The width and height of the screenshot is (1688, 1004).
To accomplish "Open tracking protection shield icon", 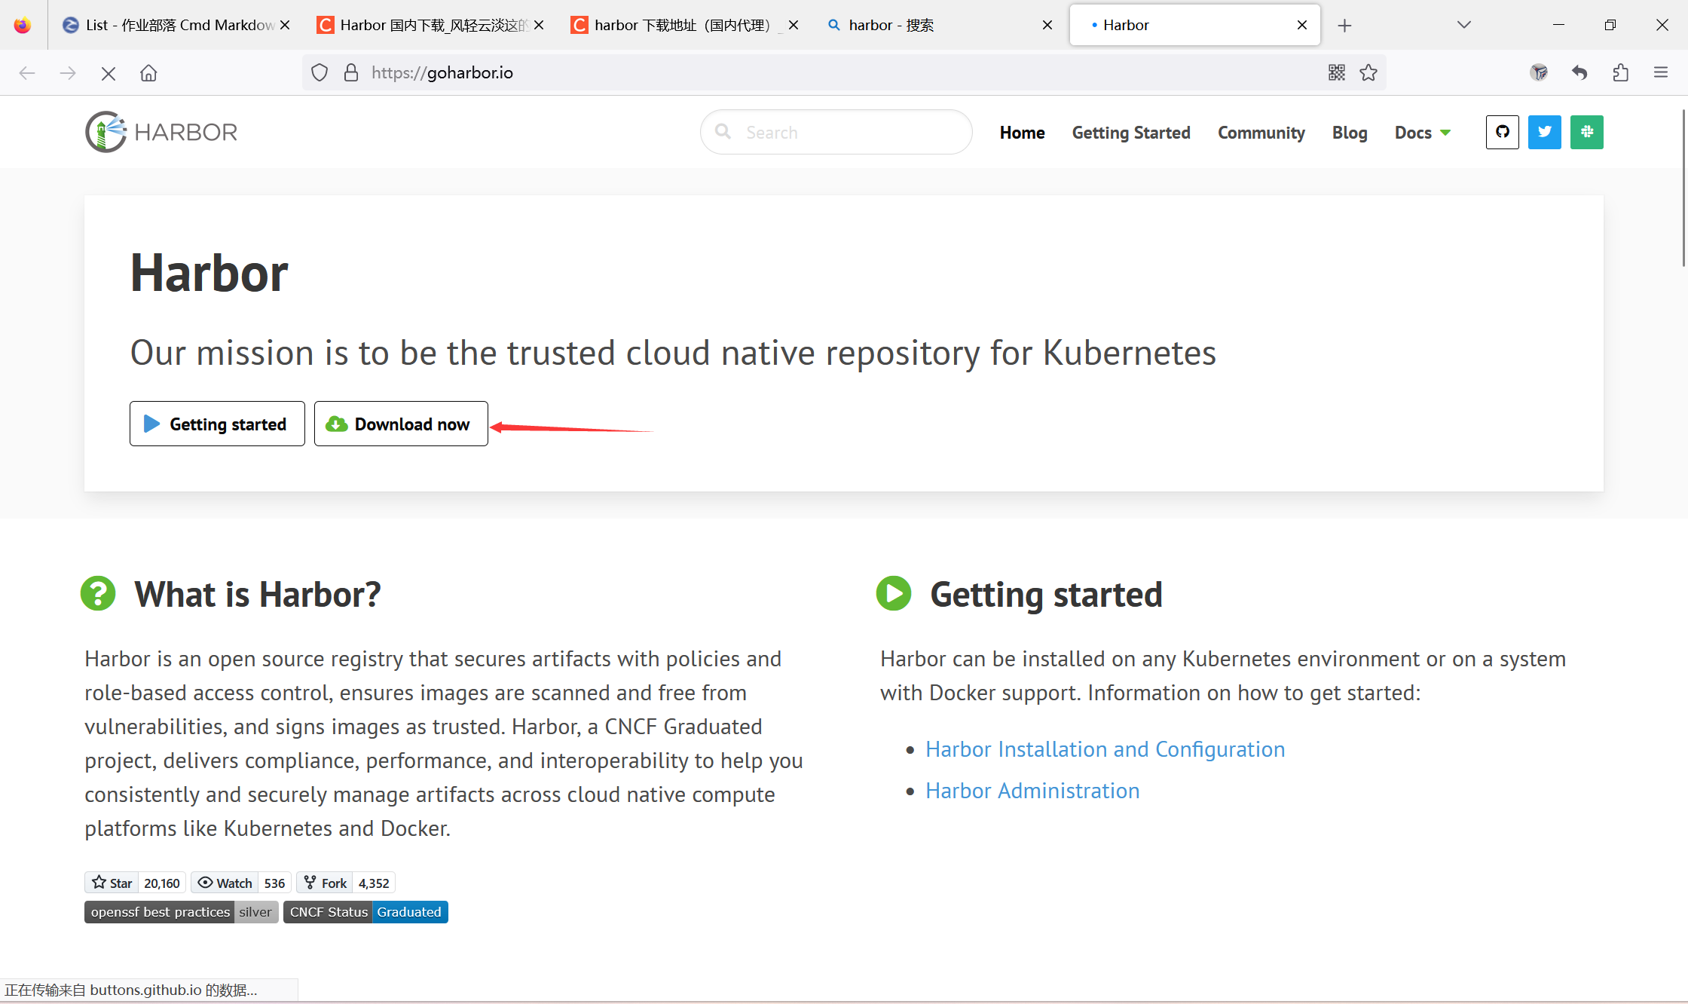I will (320, 73).
